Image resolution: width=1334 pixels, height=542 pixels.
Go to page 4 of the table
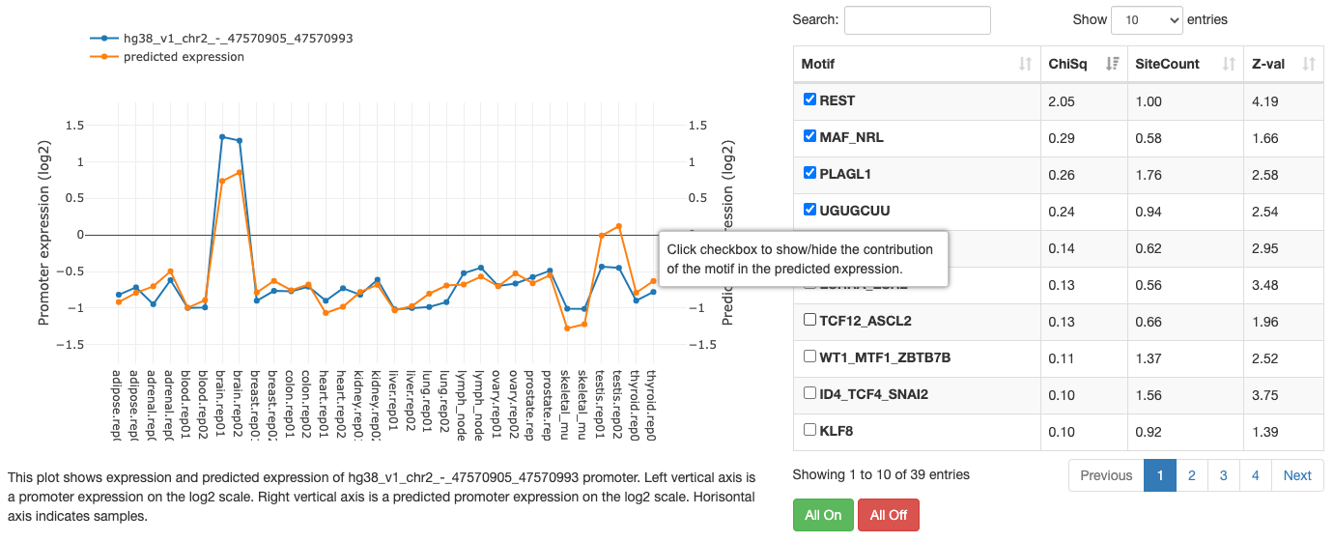tap(1255, 475)
